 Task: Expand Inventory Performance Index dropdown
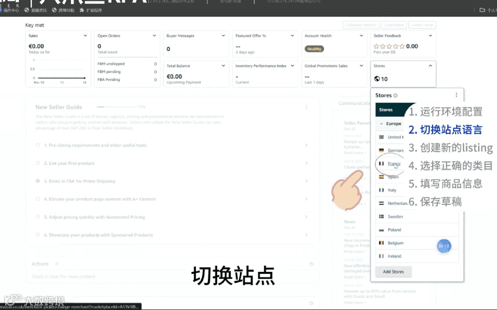(292, 66)
